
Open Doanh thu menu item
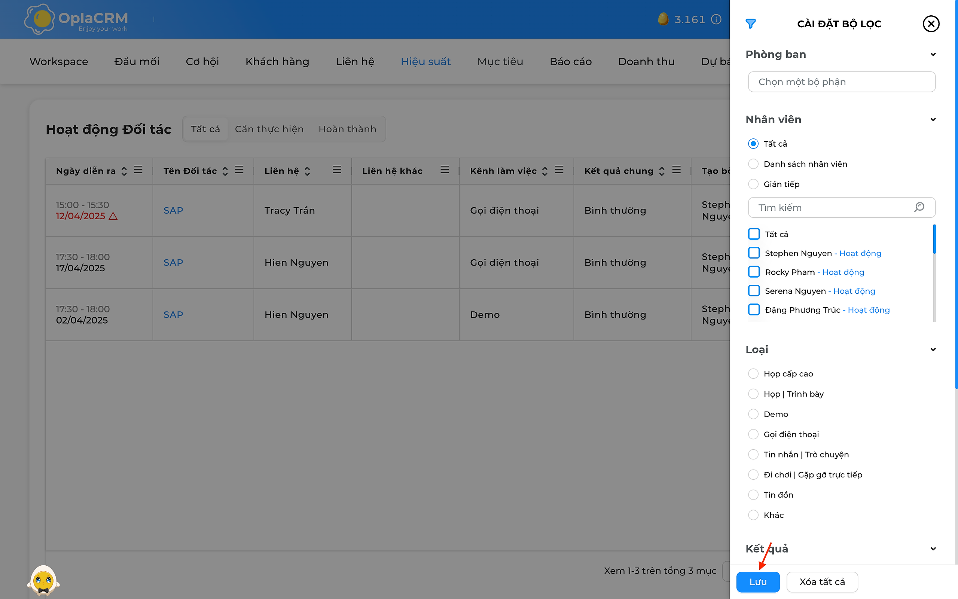click(646, 61)
